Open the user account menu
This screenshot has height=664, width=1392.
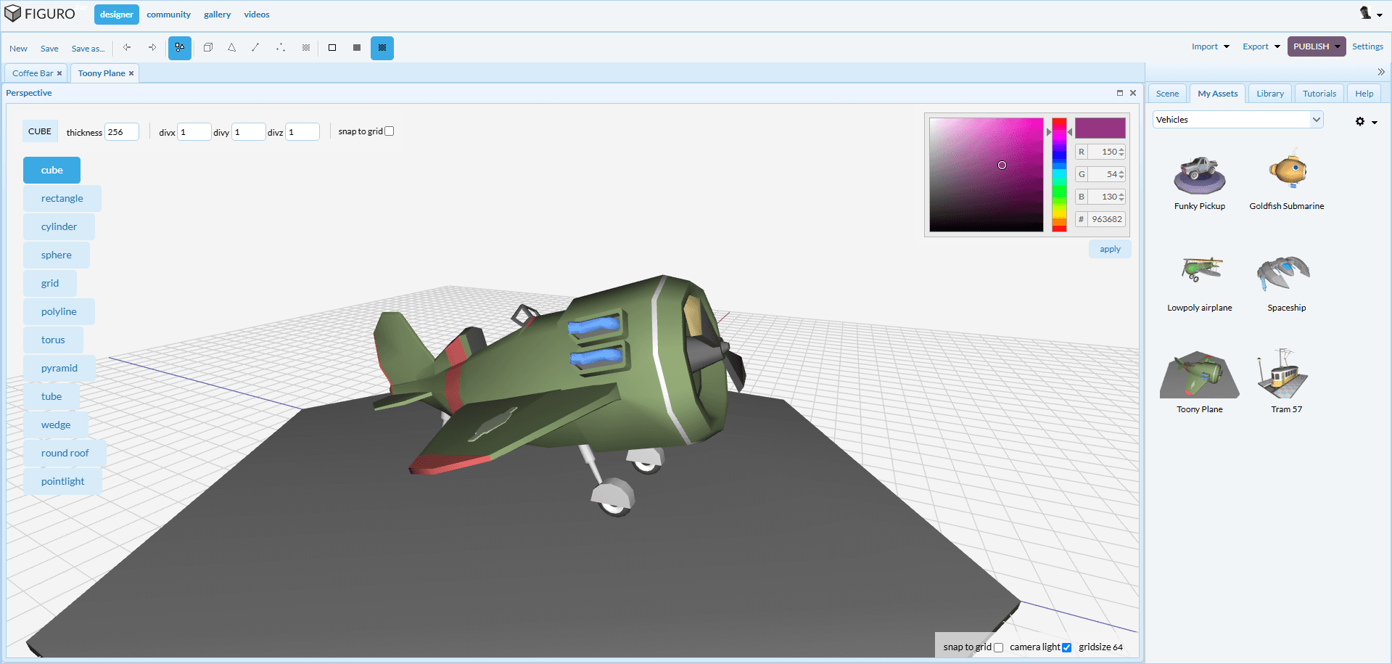coord(1370,13)
